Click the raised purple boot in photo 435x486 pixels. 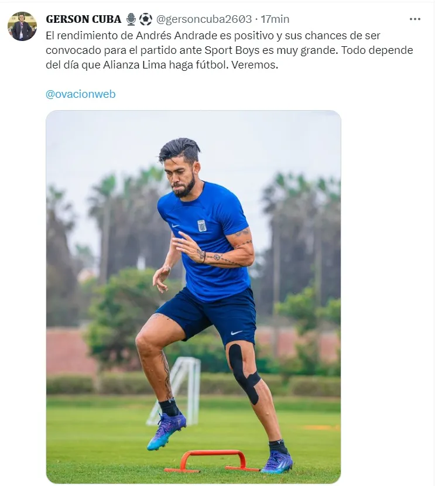coord(167,430)
